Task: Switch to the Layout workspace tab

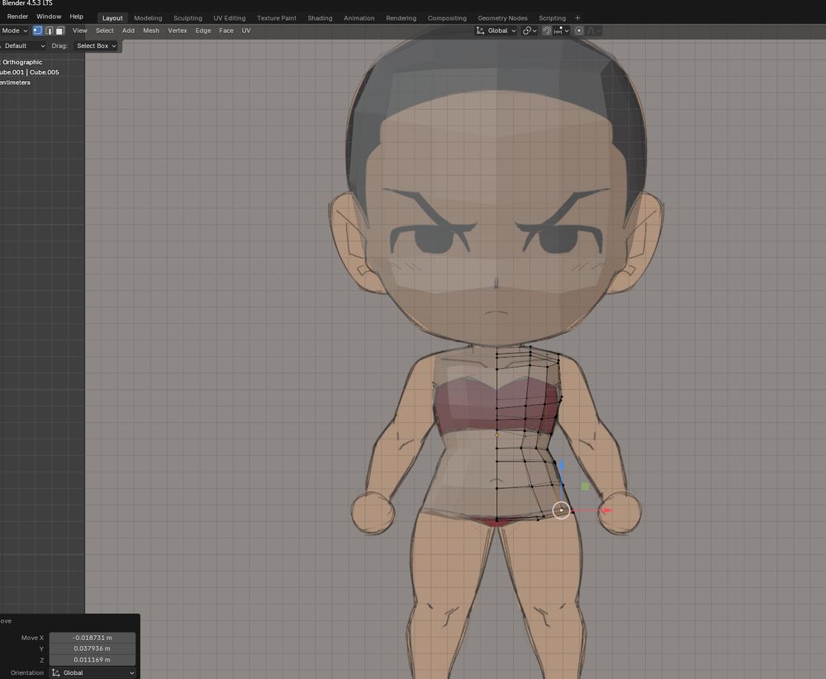Action: pos(112,18)
